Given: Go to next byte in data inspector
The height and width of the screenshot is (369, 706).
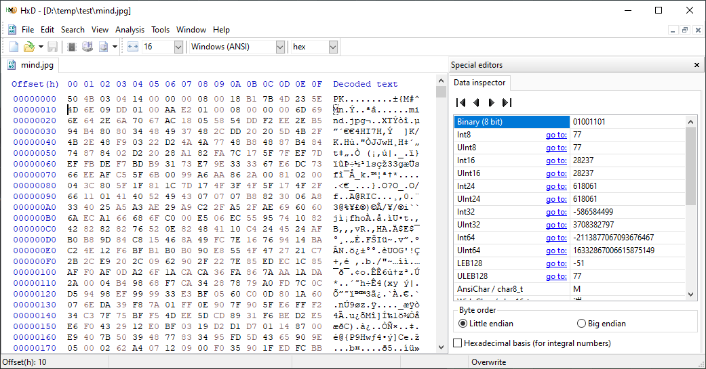Looking at the screenshot, I should pyautogui.click(x=491, y=103).
